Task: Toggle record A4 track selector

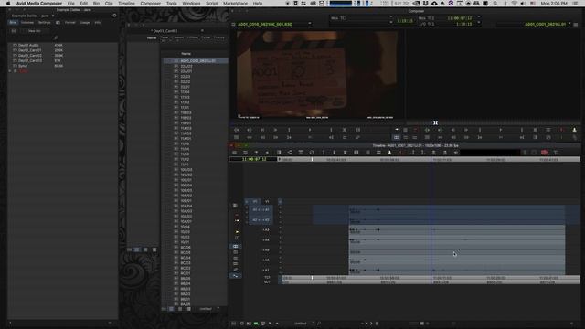Action: tap(266, 239)
